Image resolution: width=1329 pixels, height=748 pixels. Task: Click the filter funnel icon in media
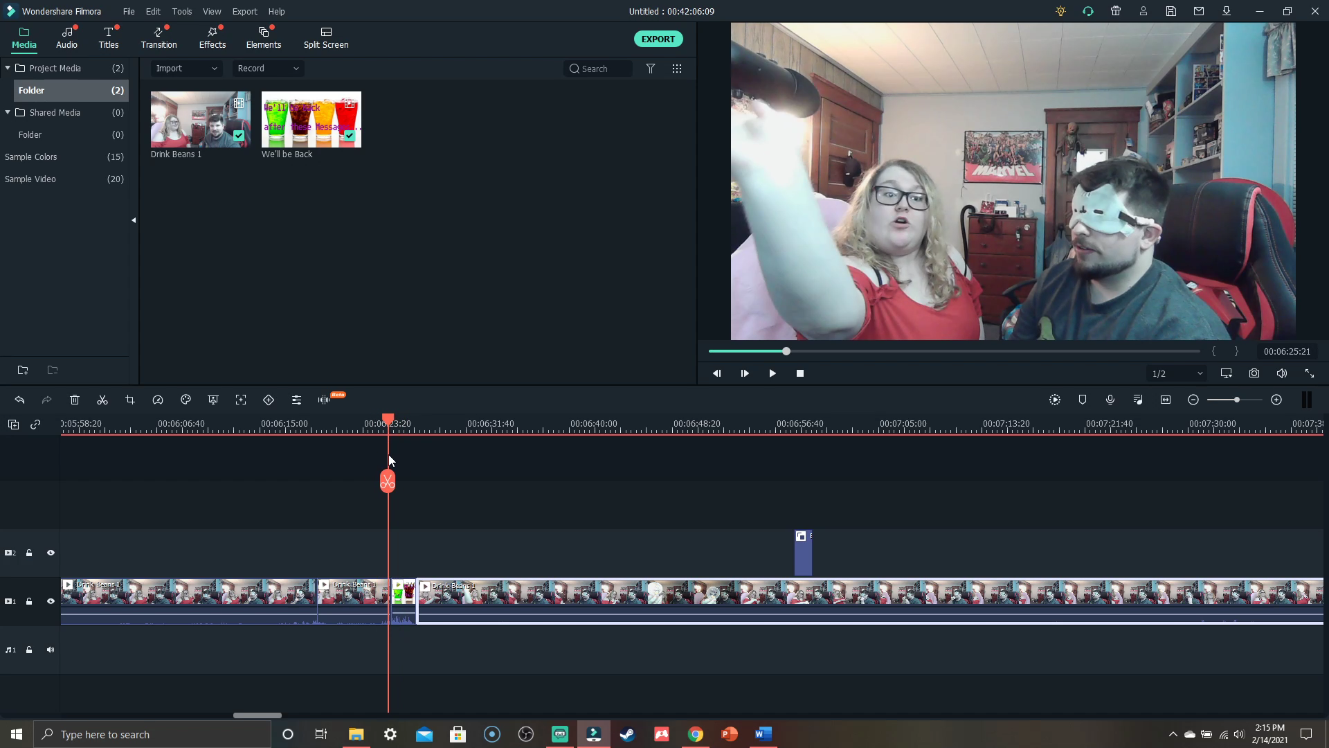(651, 69)
